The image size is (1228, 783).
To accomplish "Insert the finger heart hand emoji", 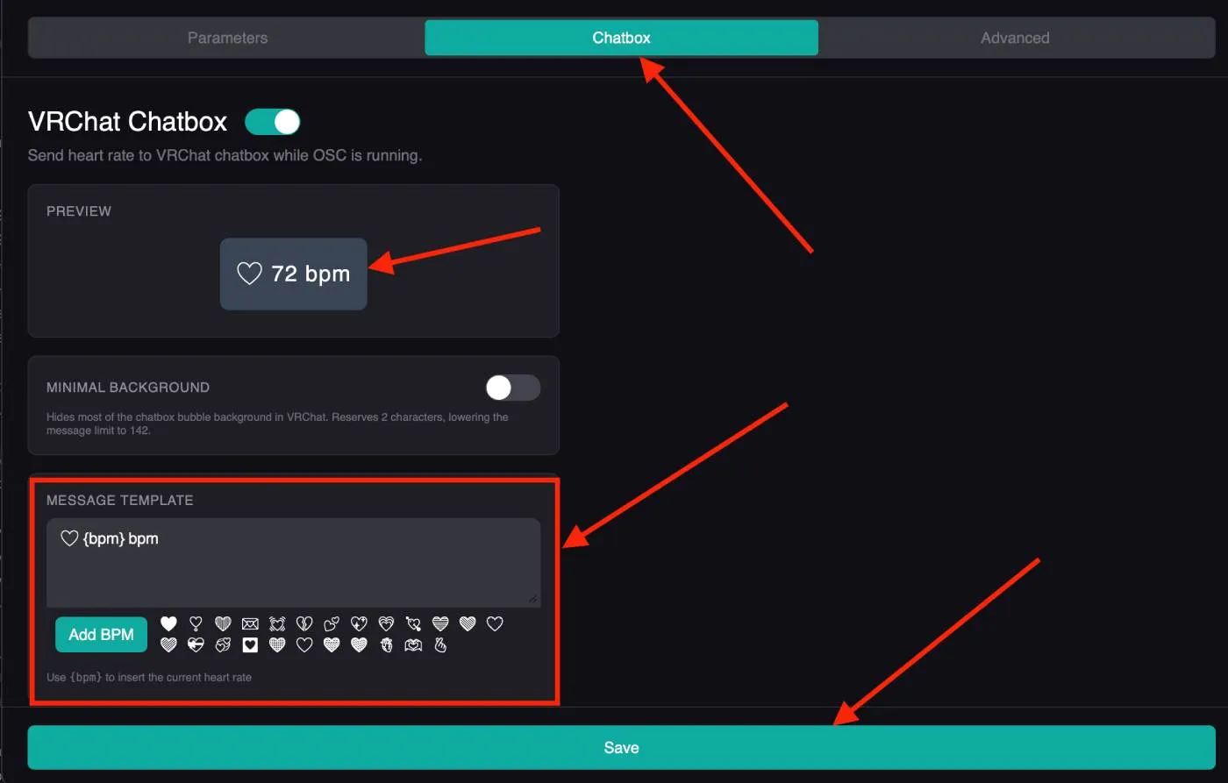I will point(440,645).
